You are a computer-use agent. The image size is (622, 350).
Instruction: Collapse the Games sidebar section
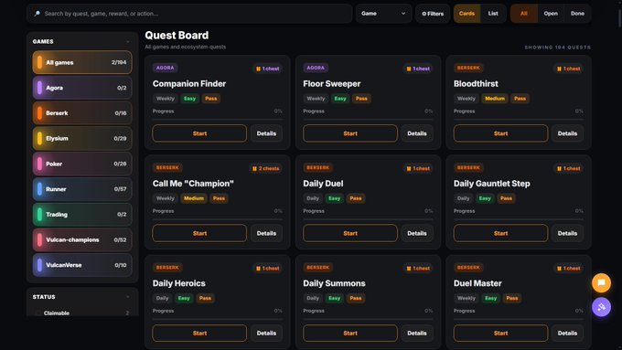[x=128, y=42]
